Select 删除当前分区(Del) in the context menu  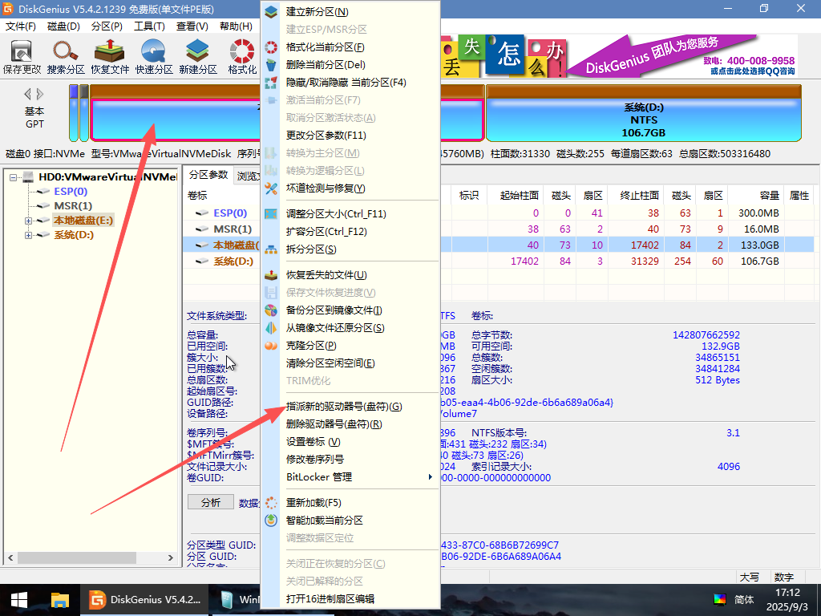coord(326,65)
